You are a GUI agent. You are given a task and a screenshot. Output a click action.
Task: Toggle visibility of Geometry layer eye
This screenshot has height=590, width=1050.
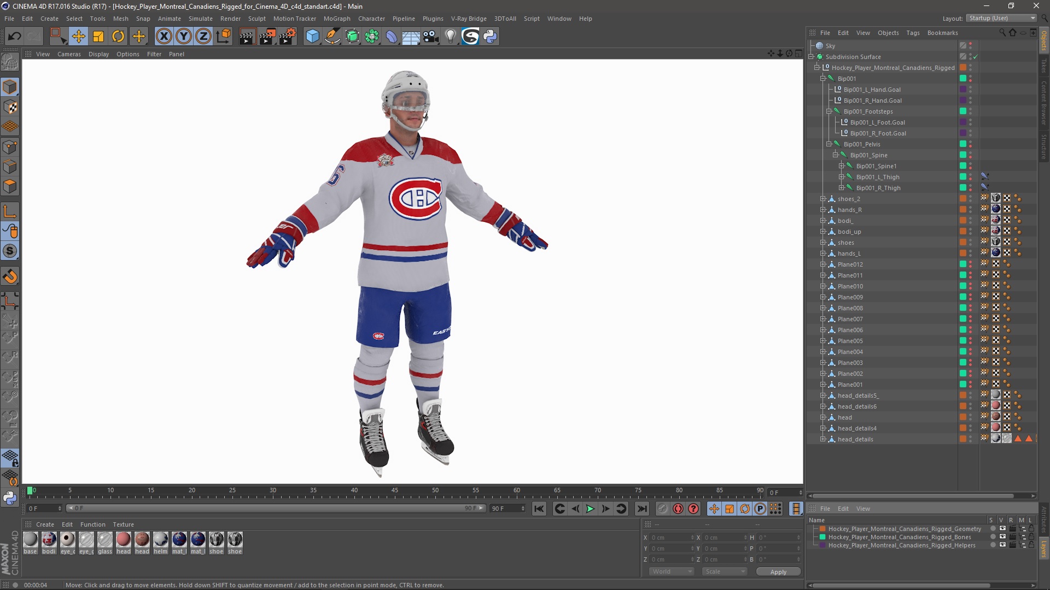pyautogui.click(x=1002, y=529)
